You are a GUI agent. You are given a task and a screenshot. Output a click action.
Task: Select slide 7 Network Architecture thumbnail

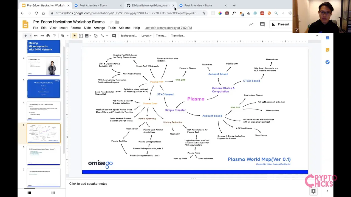[x=44, y=178]
